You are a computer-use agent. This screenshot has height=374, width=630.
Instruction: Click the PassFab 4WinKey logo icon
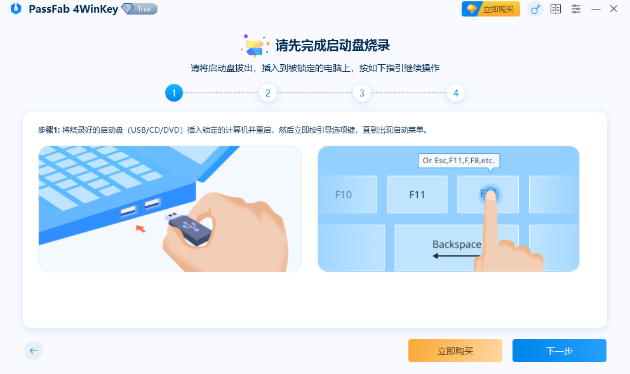pyautogui.click(x=16, y=8)
